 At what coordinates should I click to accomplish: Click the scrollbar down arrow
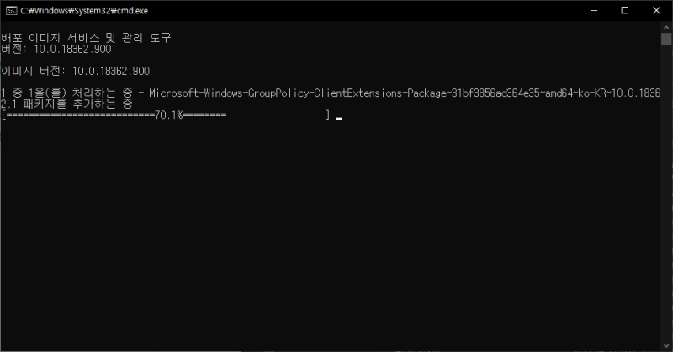(666, 345)
